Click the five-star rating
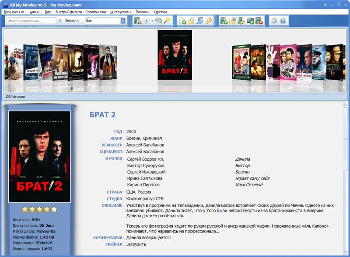Viewport: 350px width, 257px height. 39,209
